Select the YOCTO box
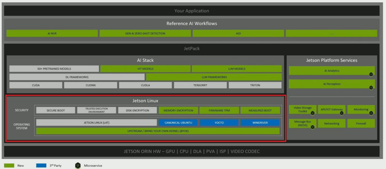Screen dimensions: 386x169 [219, 123]
